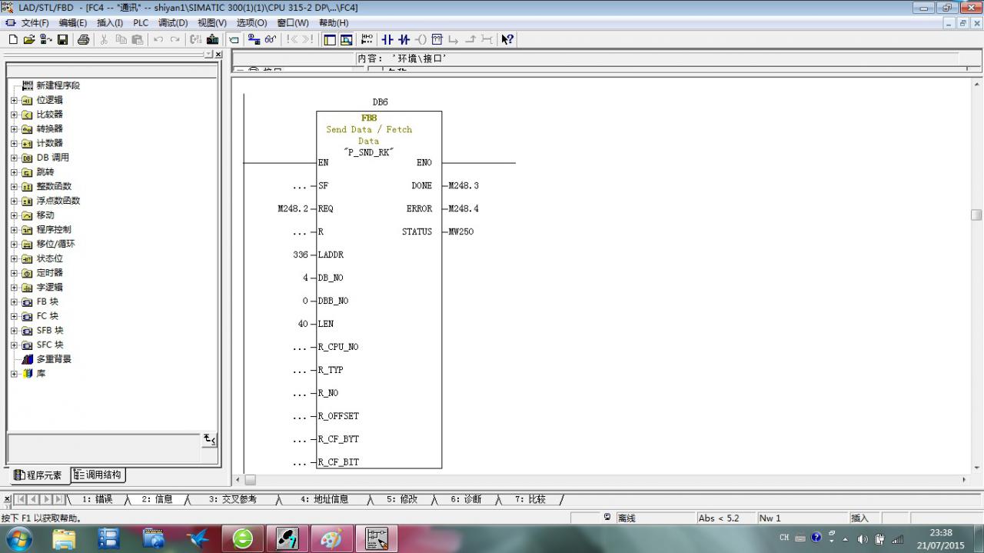Click the context help arrow icon
Viewport: 984px width, 553px height.
507,39
